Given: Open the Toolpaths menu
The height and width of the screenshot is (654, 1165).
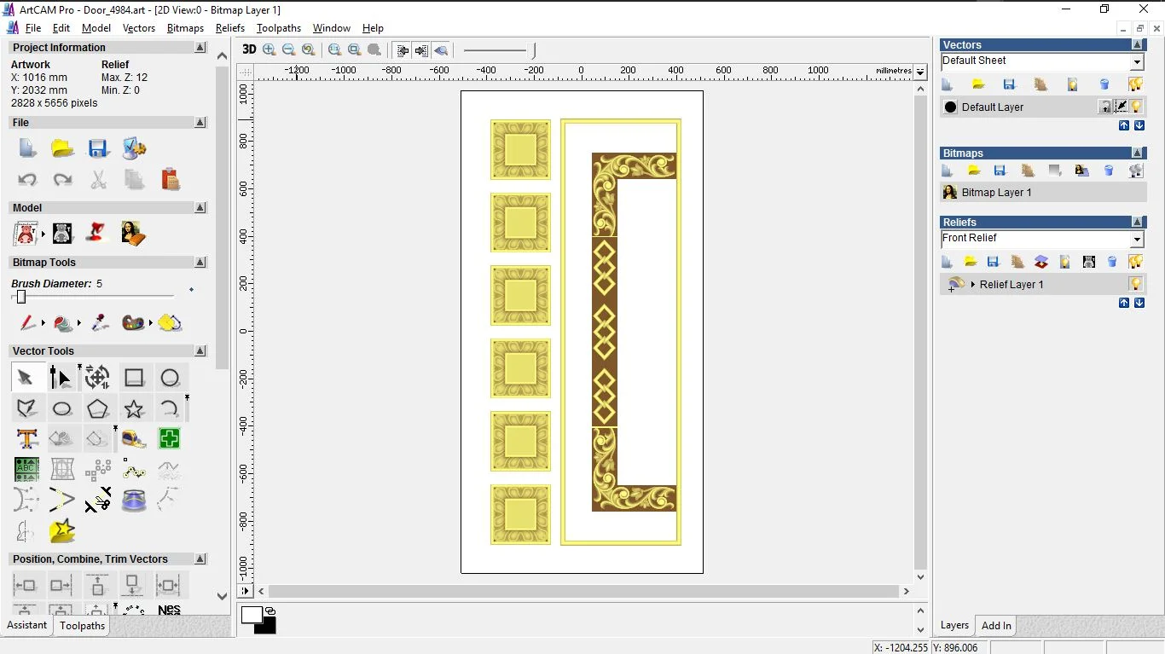Looking at the screenshot, I should [x=279, y=28].
